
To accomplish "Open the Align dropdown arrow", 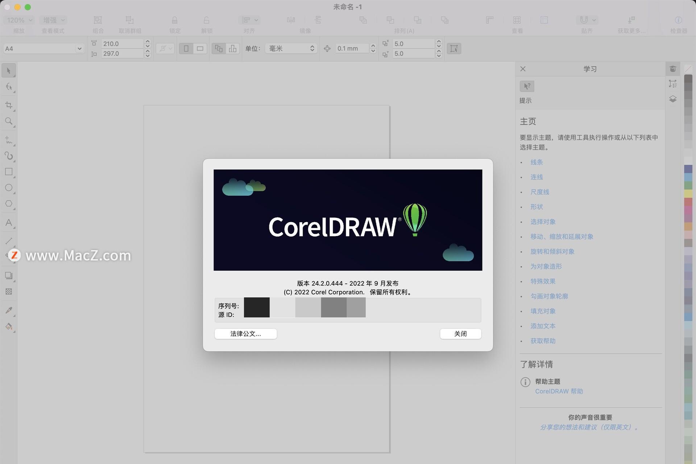I will tap(256, 20).
